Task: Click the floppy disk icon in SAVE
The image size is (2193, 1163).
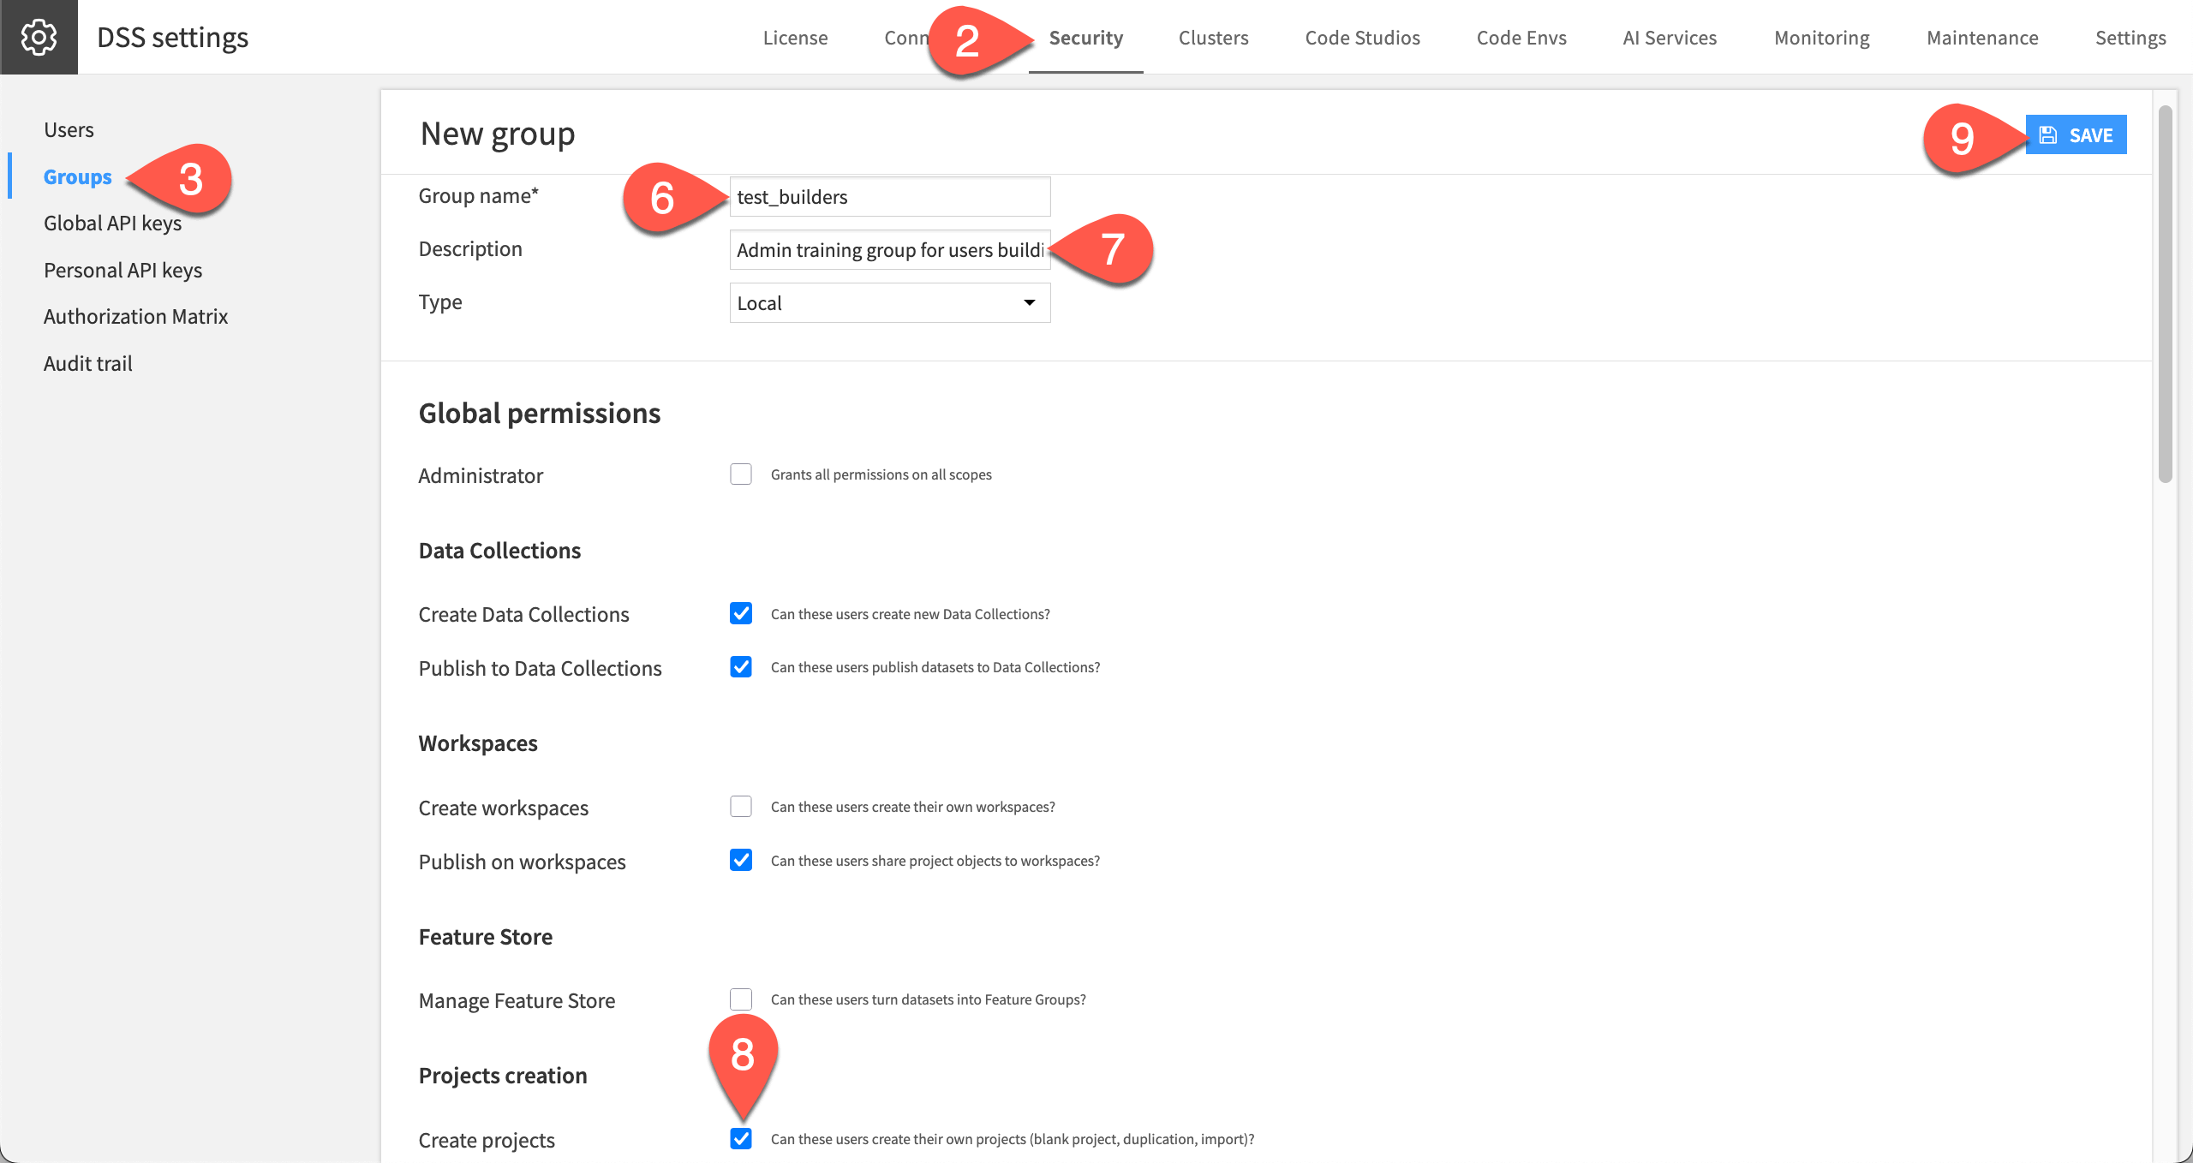Action: click(2048, 134)
